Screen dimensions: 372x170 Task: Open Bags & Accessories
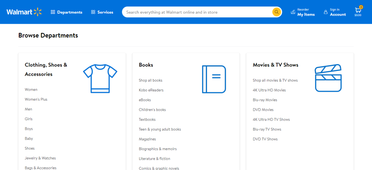41,168
